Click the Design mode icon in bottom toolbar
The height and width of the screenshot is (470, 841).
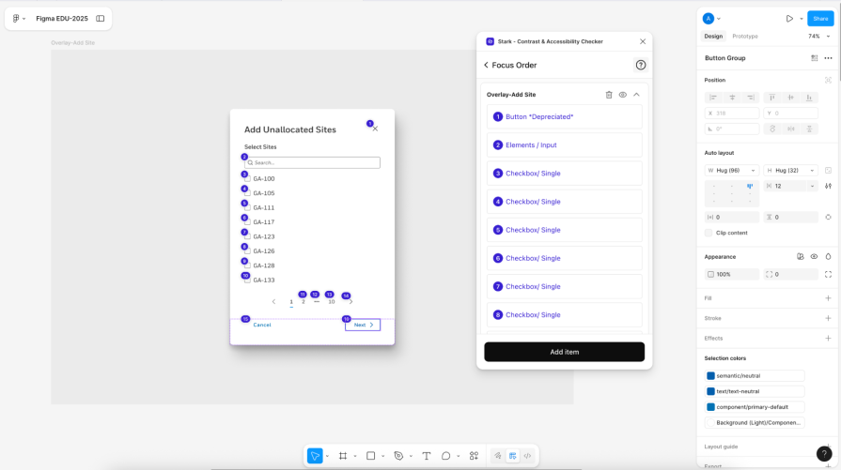513,456
